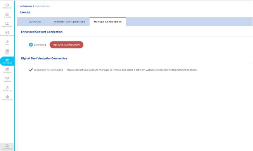Open the Activity Log

pos(7,89)
